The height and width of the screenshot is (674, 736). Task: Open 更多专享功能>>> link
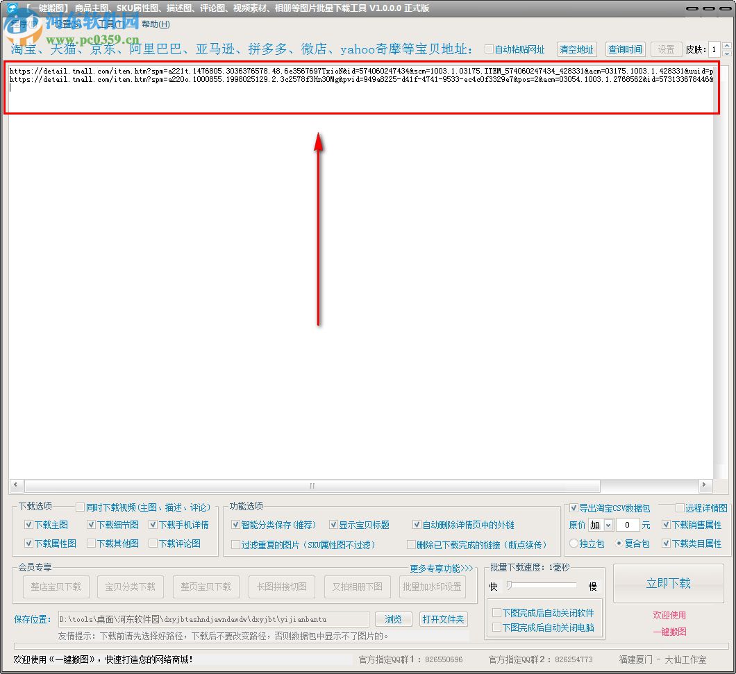[443, 568]
